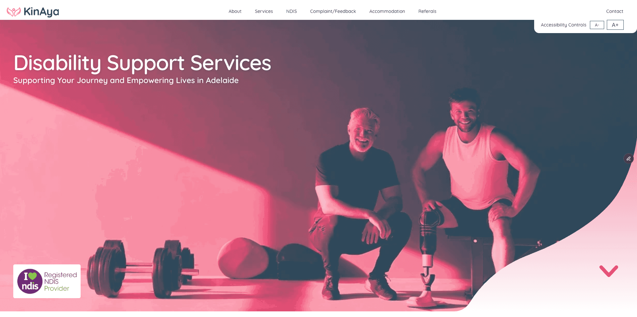Click the dumbbells in the hero image

(143, 268)
